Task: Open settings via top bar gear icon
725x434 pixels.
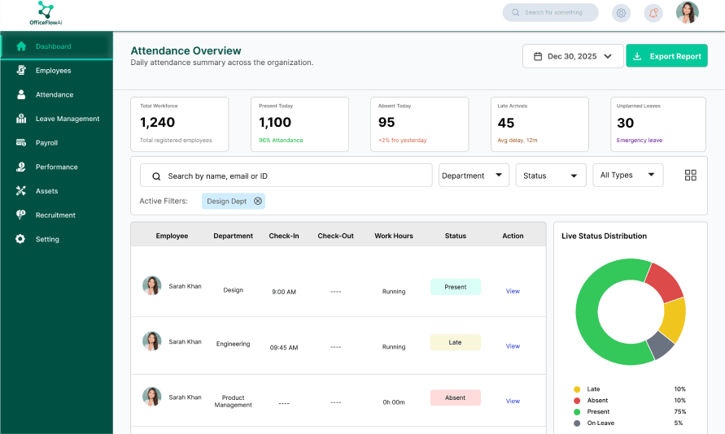Action: pos(621,13)
